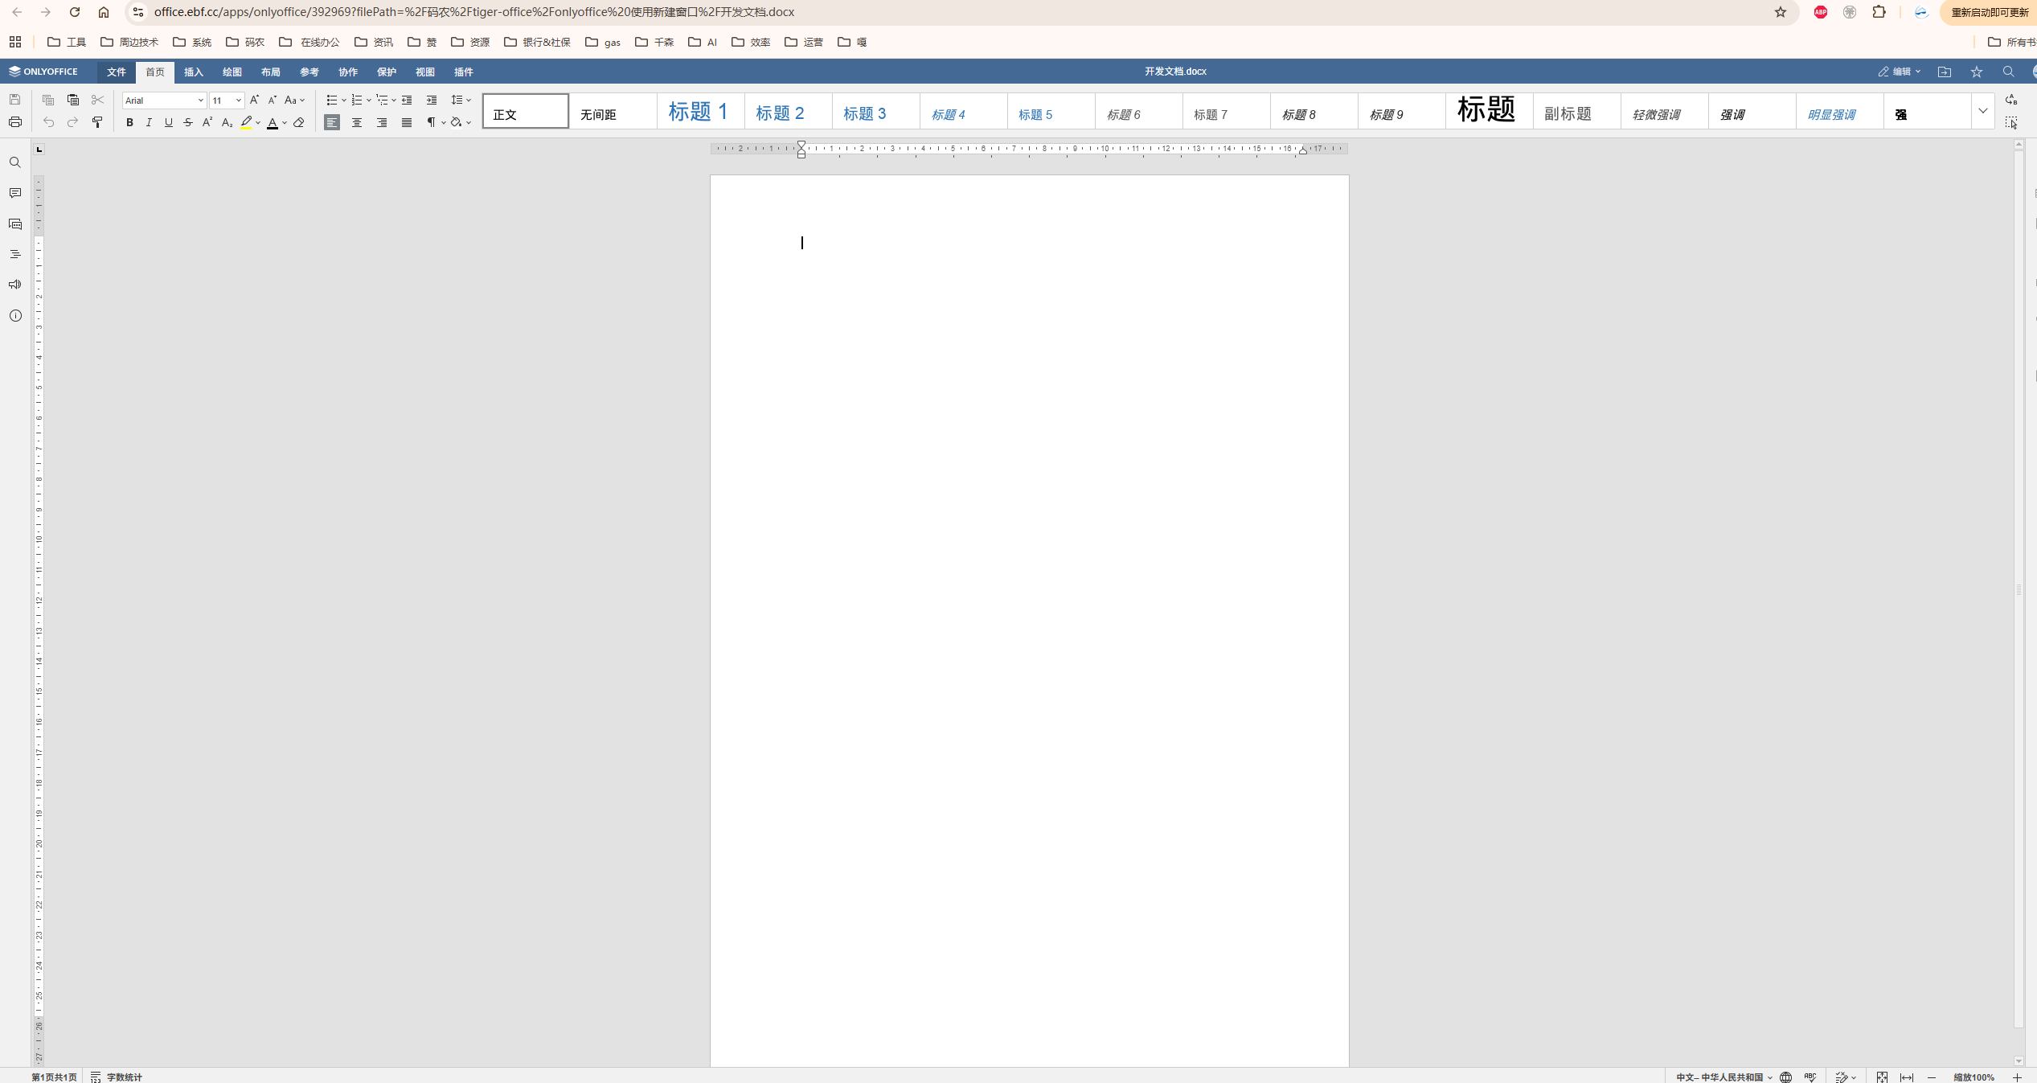
Task: Click the clear formatting eraser icon
Action: (299, 122)
